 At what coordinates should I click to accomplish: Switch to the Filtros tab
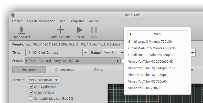point(99,70)
